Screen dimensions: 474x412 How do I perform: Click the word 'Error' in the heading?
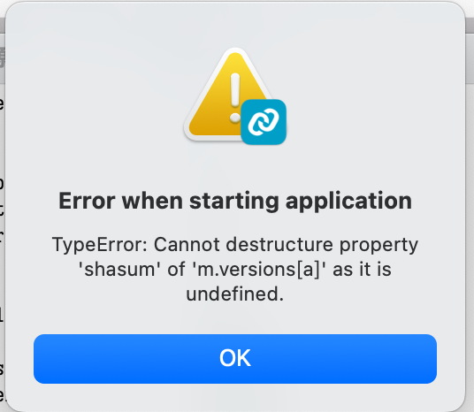(x=87, y=201)
